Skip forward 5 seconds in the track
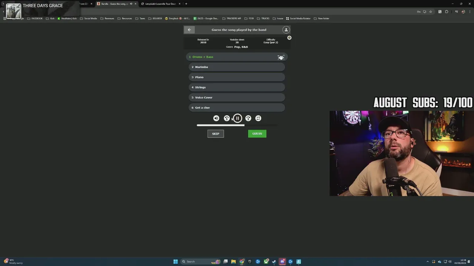This screenshot has width=474, height=266. click(248, 118)
